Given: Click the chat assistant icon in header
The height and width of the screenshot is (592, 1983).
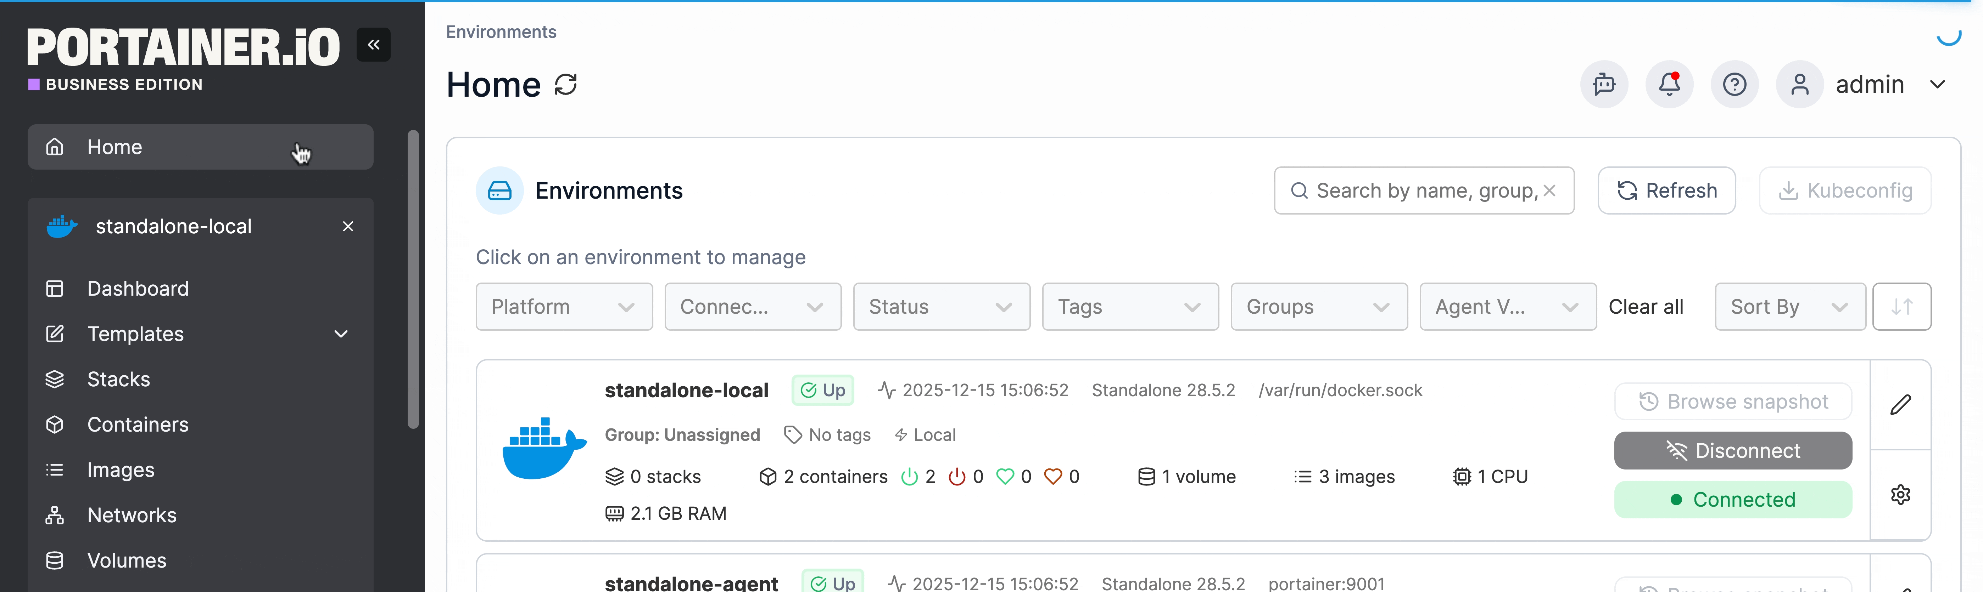Looking at the screenshot, I should pos(1604,85).
